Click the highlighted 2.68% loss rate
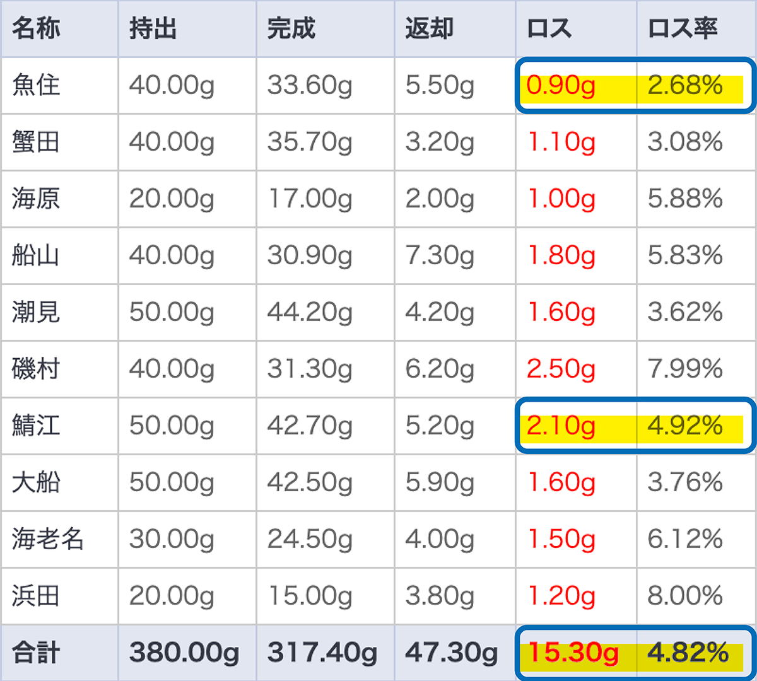 [x=685, y=85]
